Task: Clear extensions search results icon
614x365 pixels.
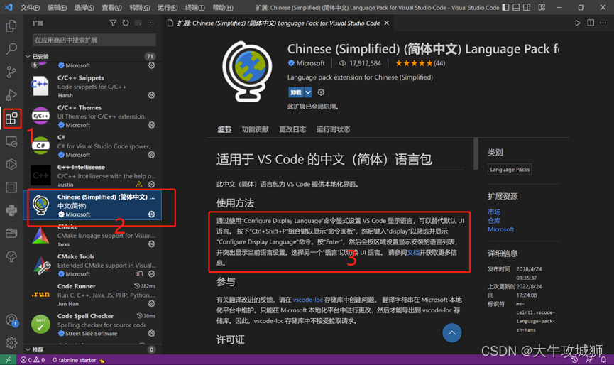Action: (x=138, y=23)
